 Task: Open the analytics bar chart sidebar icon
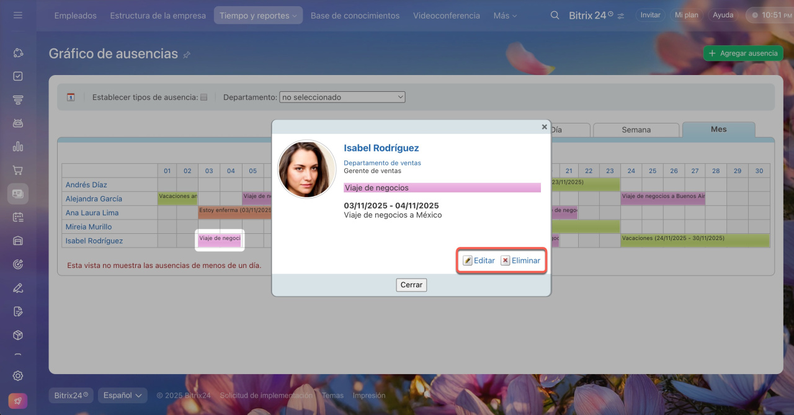pyautogui.click(x=18, y=146)
